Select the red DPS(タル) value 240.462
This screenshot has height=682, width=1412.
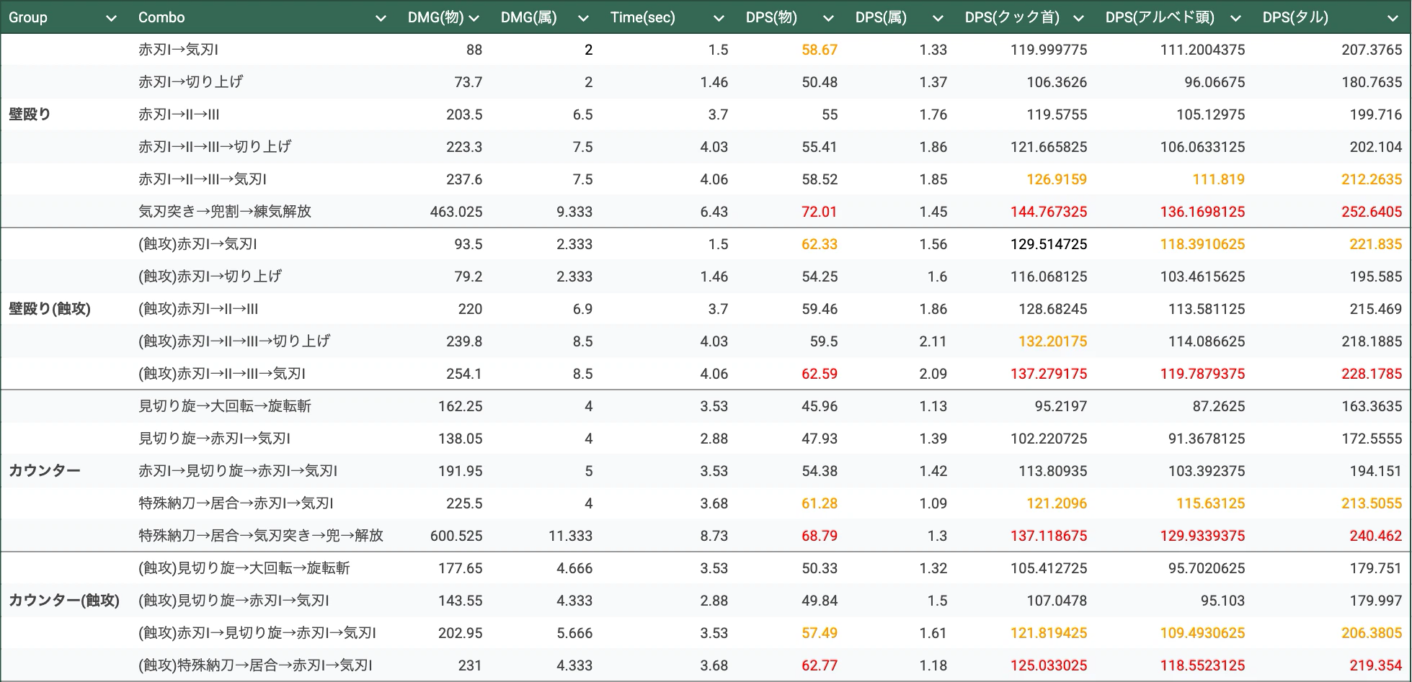point(1376,536)
